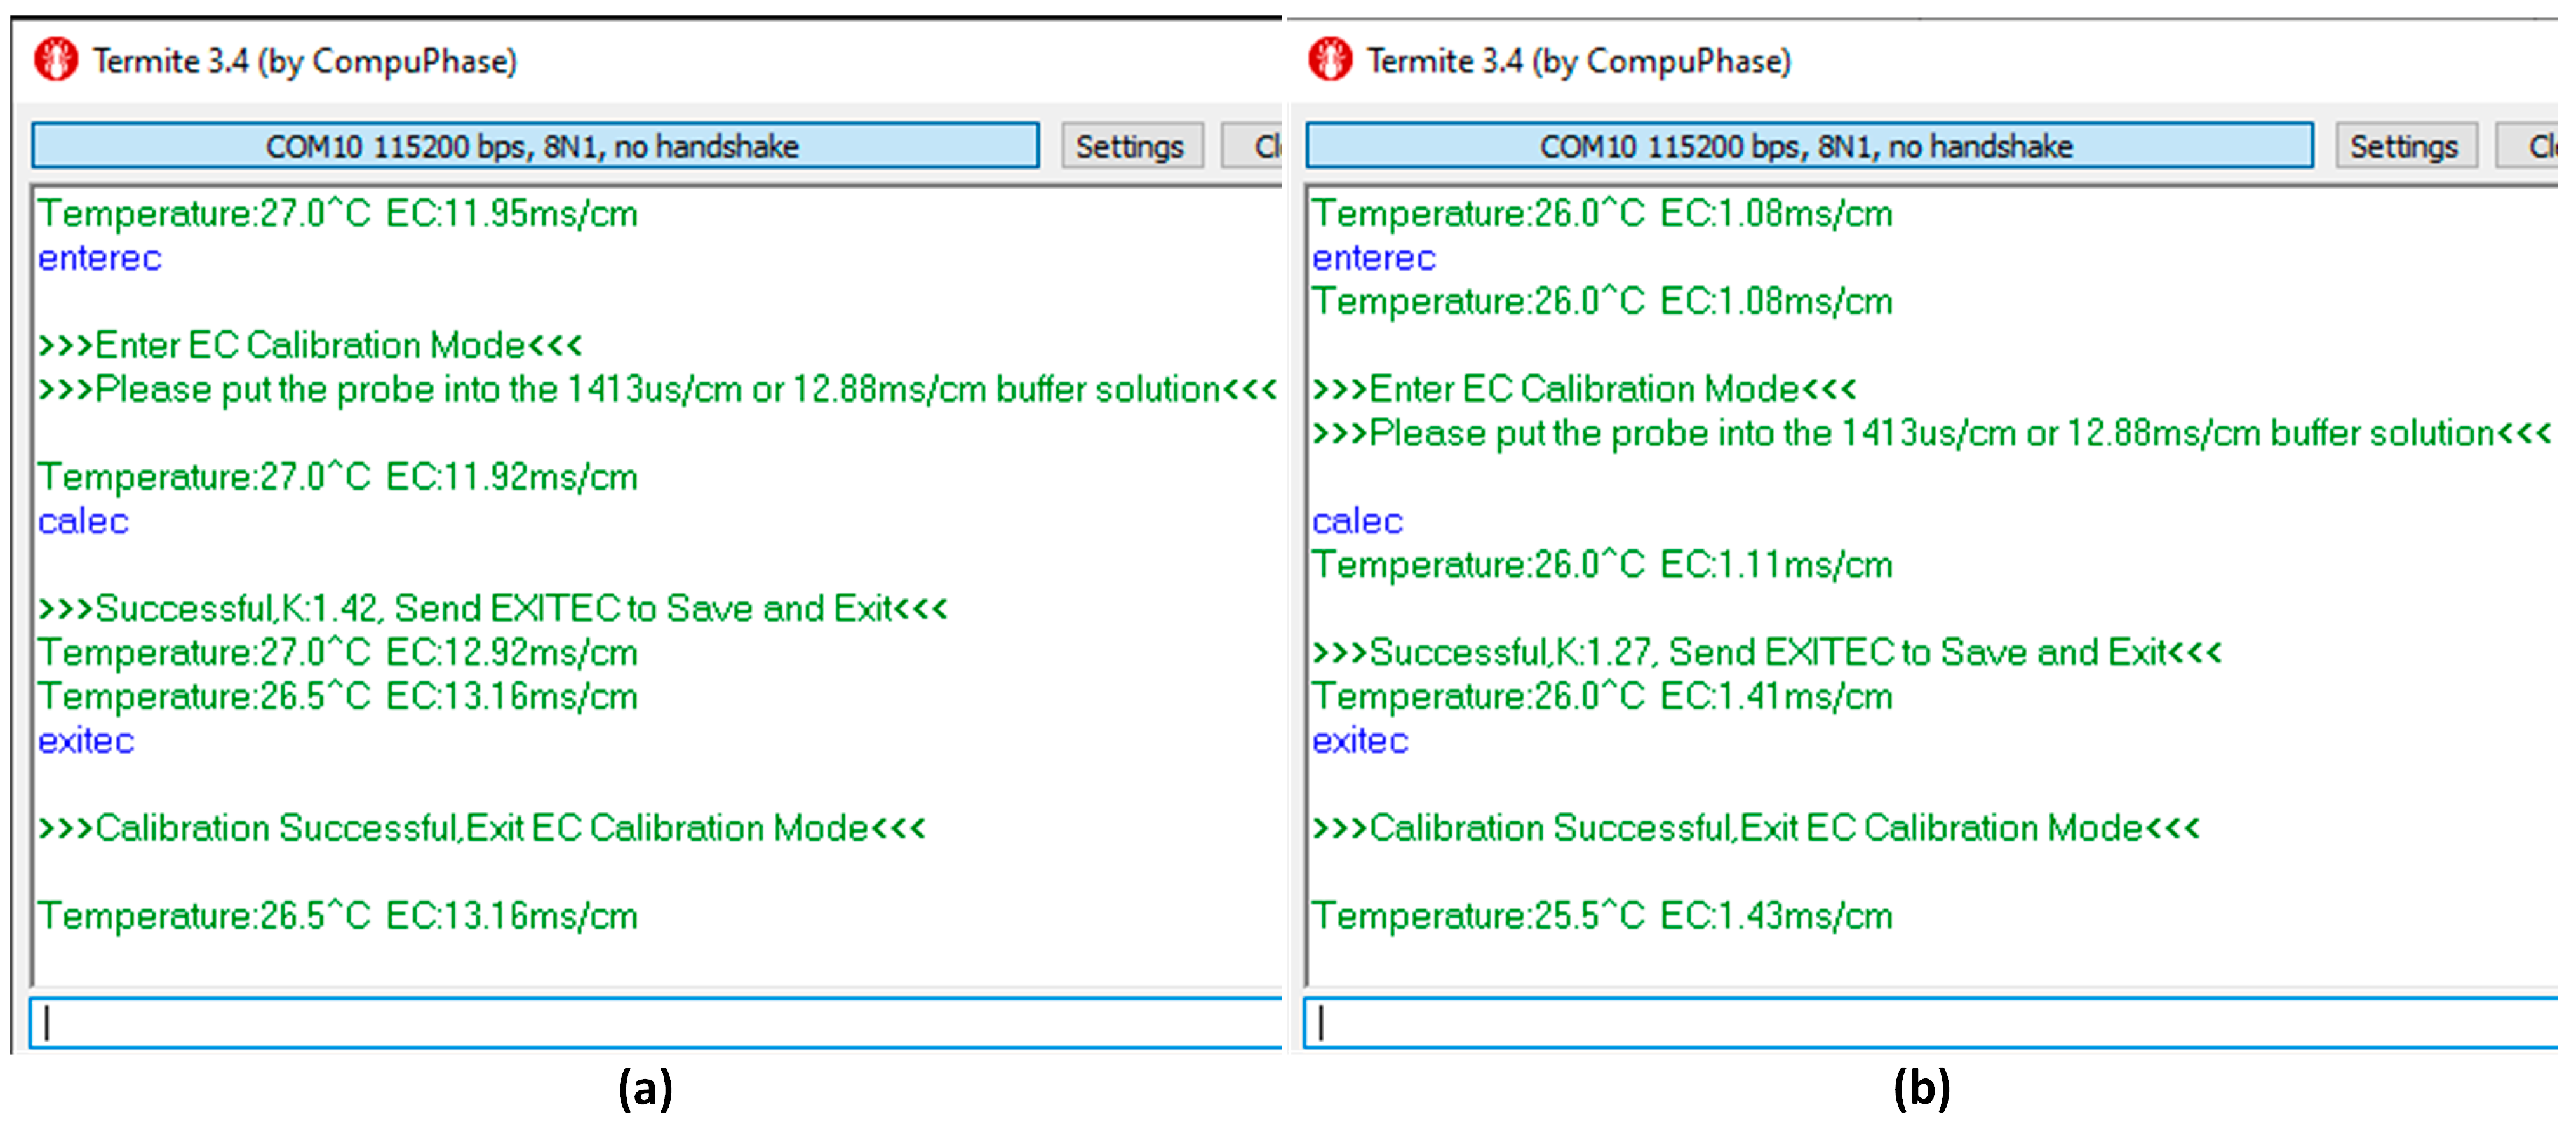Click the blue 'exitec' line in left terminal
2576x1133 pixels.
(86, 741)
